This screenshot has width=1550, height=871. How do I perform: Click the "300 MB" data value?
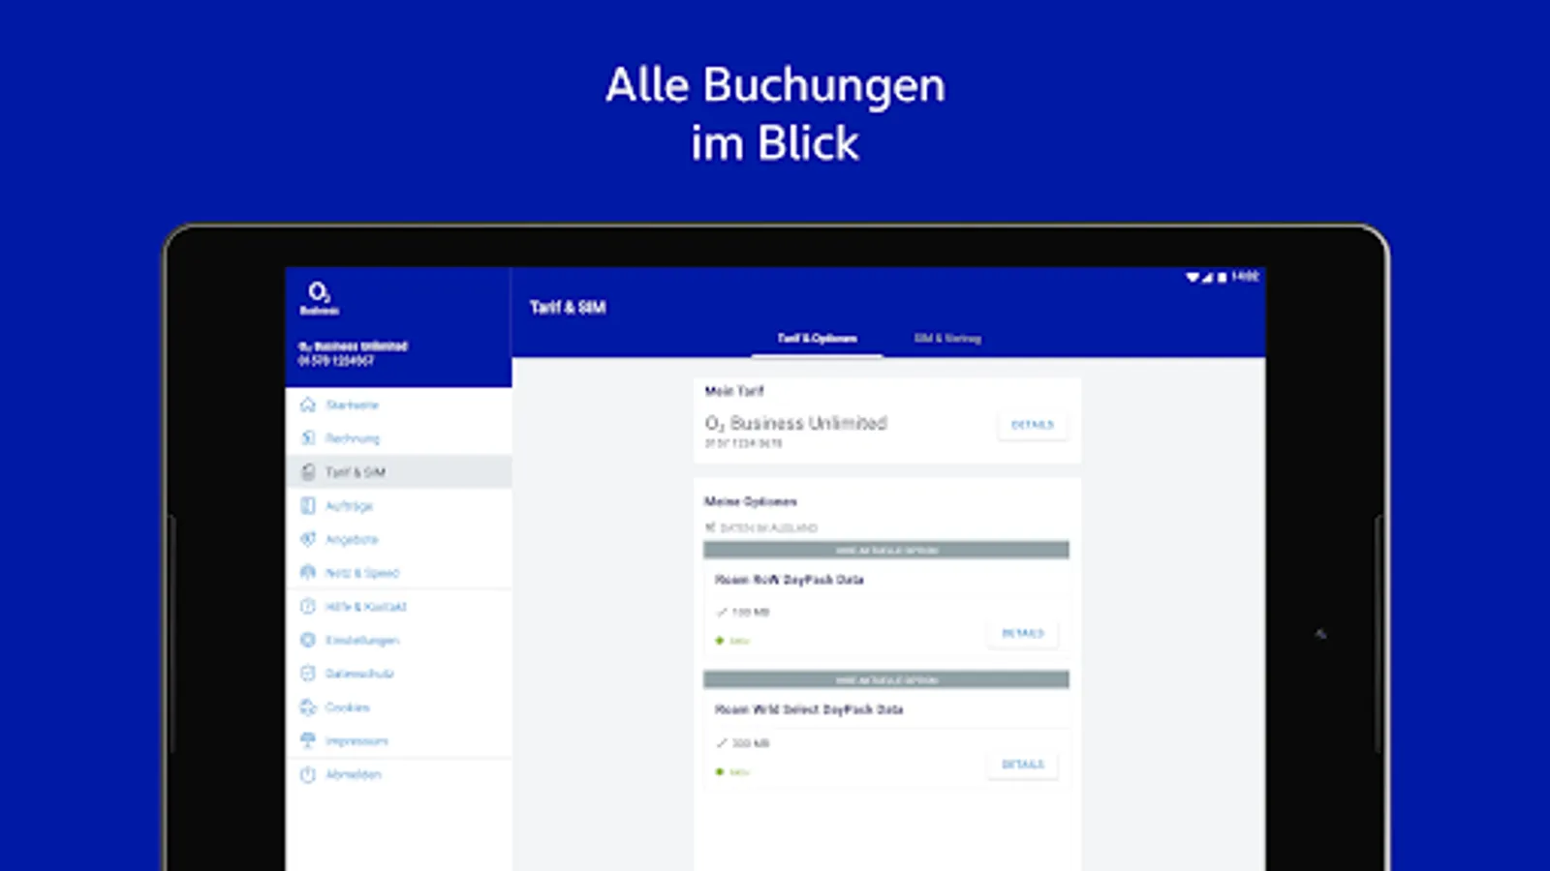coord(751,743)
